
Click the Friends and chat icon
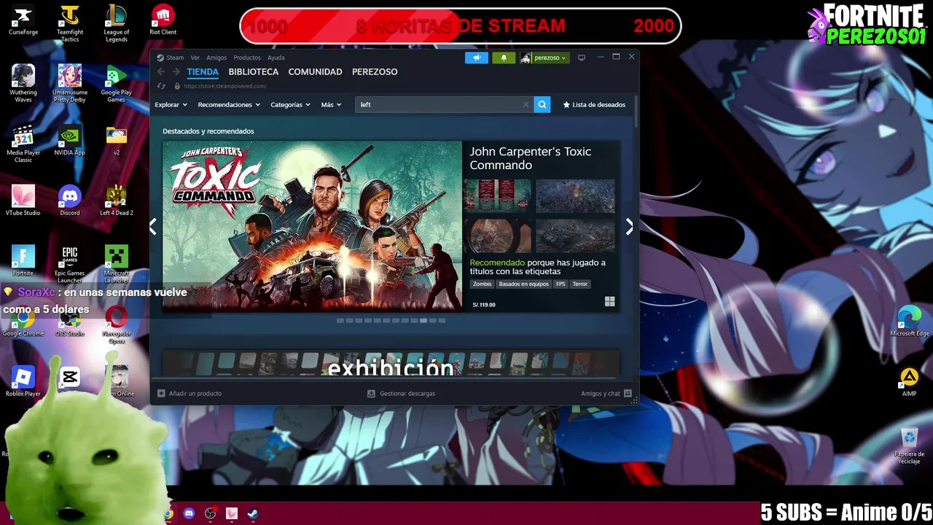[x=628, y=394]
